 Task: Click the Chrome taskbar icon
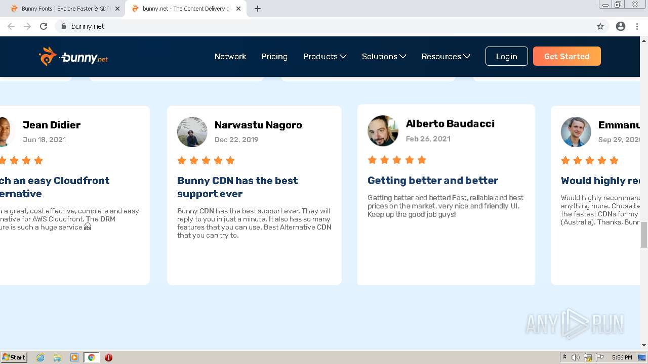[91, 357]
